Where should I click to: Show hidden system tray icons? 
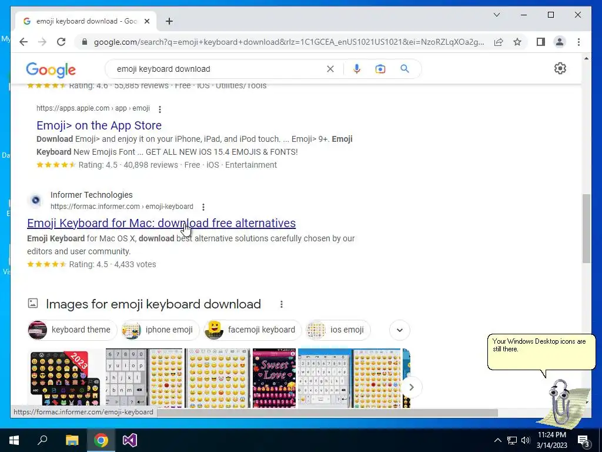pos(497,440)
